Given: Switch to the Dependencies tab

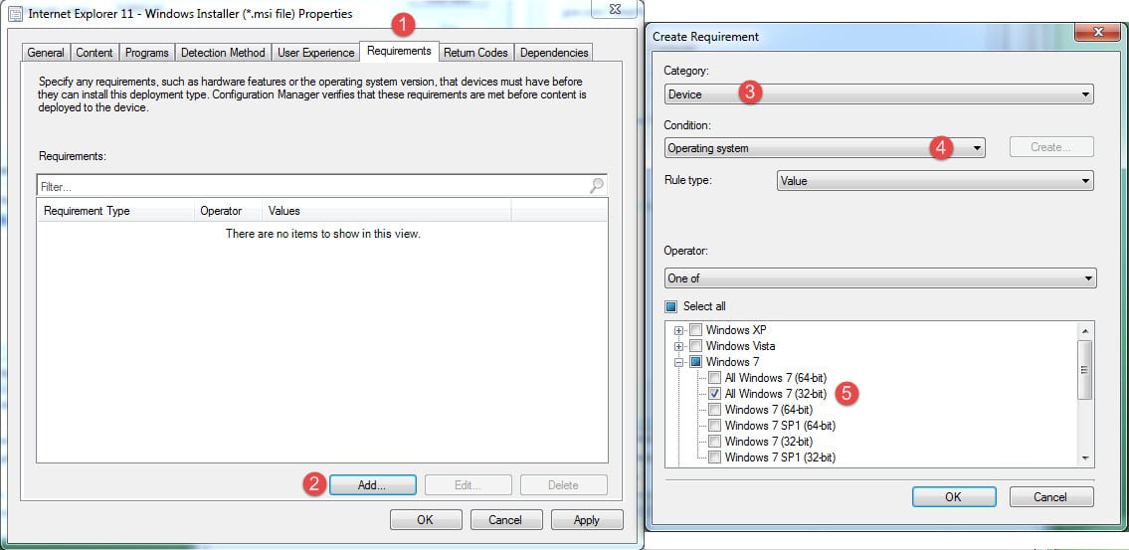Looking at the screenshot, I should (x=554, y=53).
